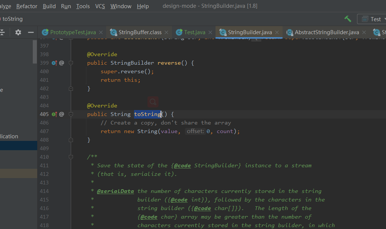The height and width of the screenshot is (229, 386).
Task: Click the @serialData tag on line 414
Action: click(115, 191)
